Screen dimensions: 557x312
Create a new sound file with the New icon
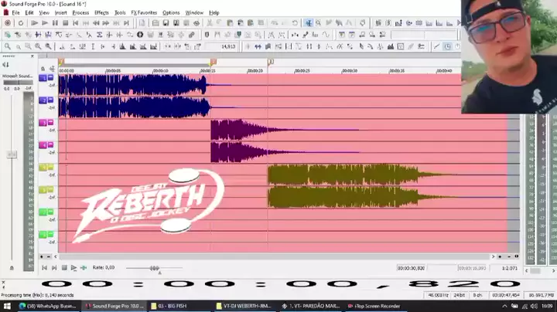point(142,23)
